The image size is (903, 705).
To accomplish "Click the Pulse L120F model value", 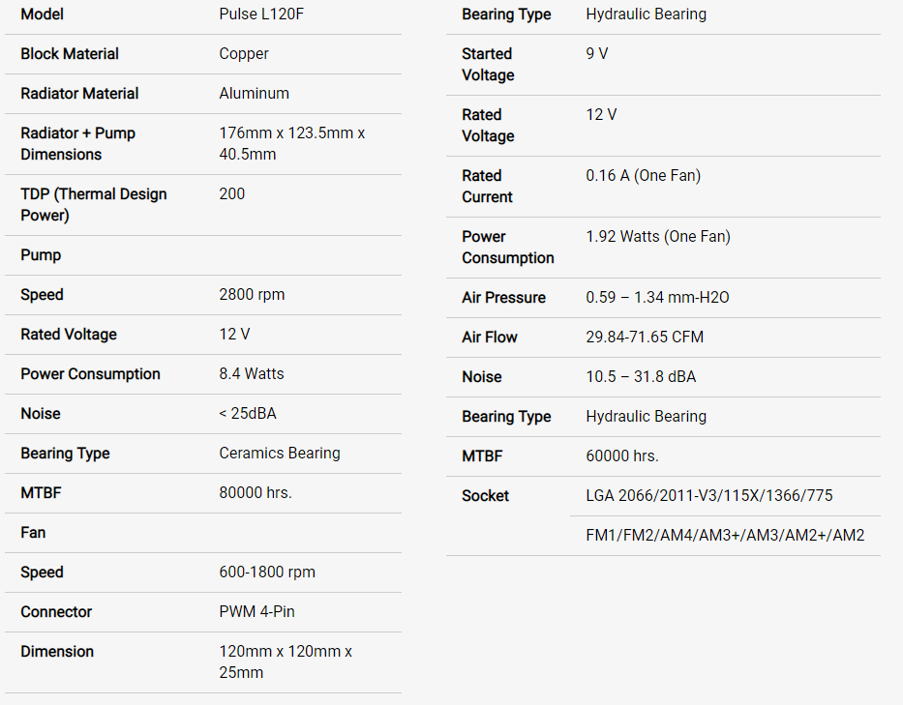I will (261, 15).
